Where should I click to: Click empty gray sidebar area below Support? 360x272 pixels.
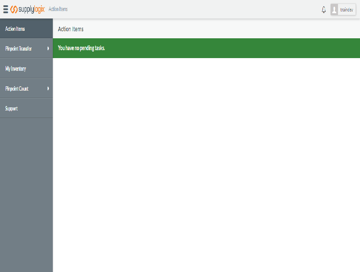26,194
